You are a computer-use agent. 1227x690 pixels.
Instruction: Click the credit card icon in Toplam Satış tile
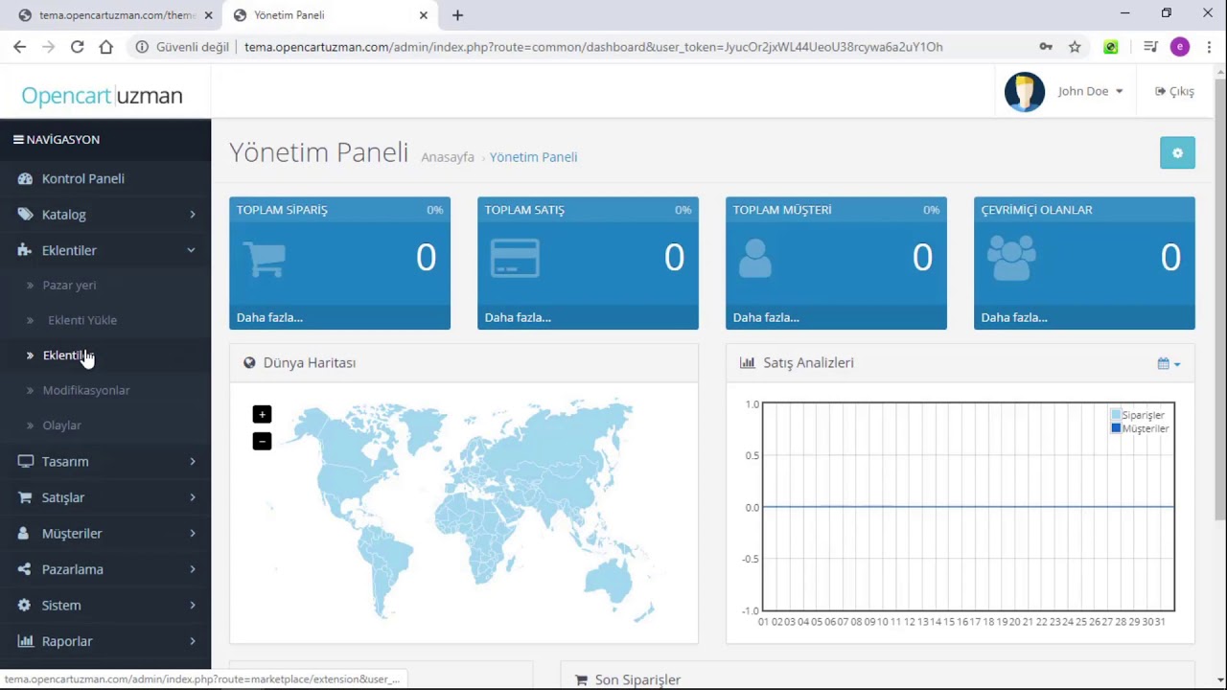515,258
